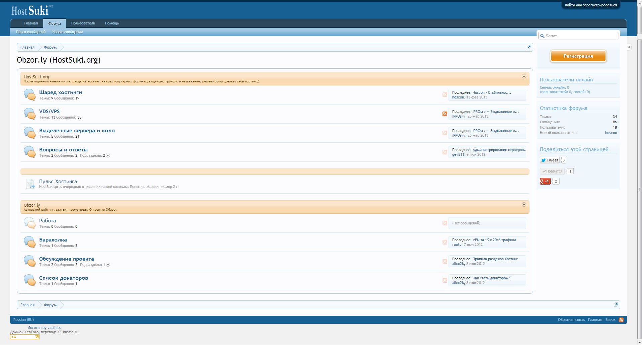Click the Пульс Хостинга page icon
This screenshot has width=642, height=345.
(30, 184)
